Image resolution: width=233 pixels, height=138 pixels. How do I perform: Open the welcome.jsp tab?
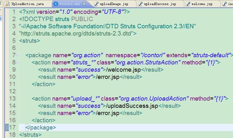click(202, 4)
